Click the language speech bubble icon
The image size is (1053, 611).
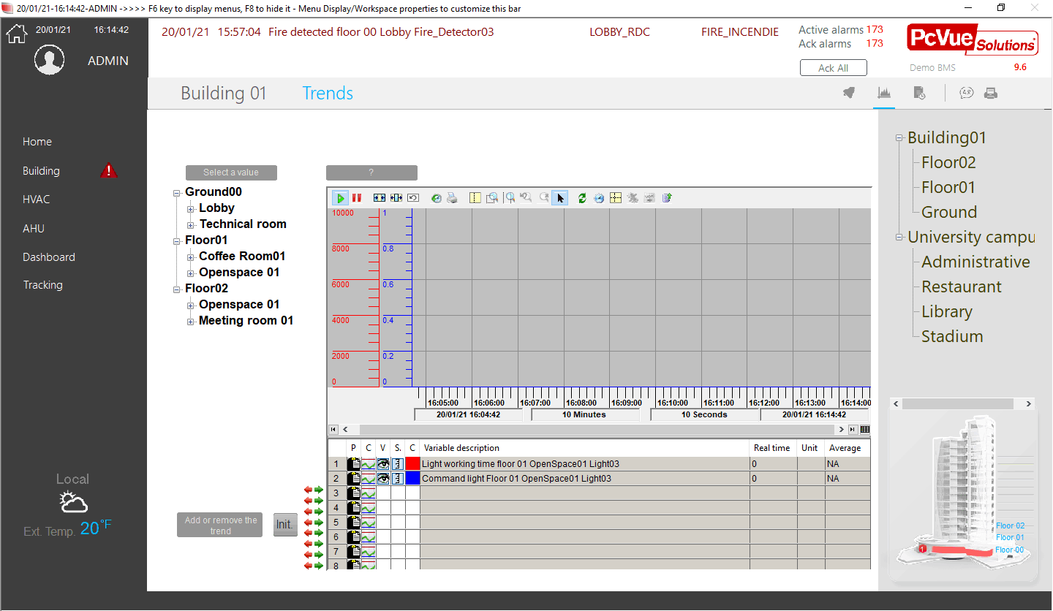click(x=967, y=93)
